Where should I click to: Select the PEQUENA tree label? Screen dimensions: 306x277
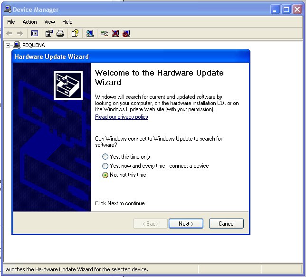click(34, 45)
